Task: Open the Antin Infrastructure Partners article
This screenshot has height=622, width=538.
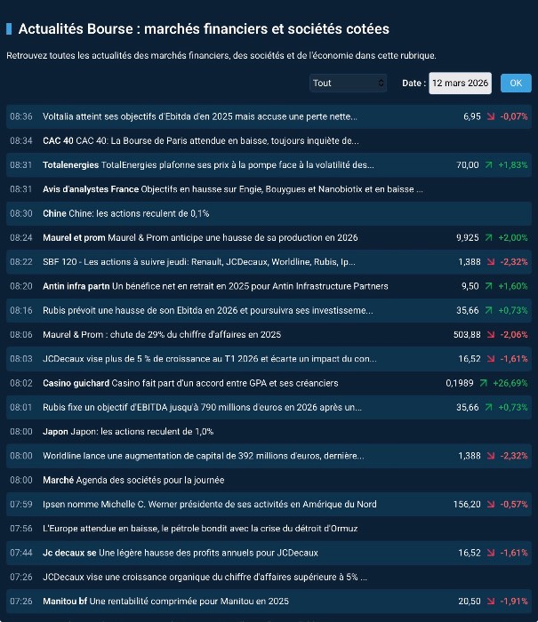Action: pyautogui.click(x=215, y=286)
